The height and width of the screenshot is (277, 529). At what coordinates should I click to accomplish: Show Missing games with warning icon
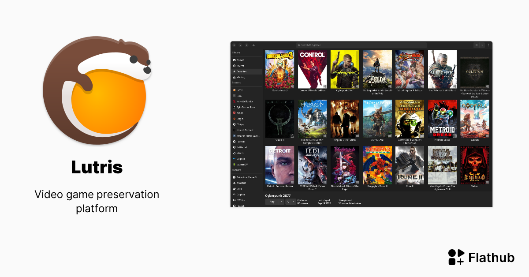(x=247, y=77)
